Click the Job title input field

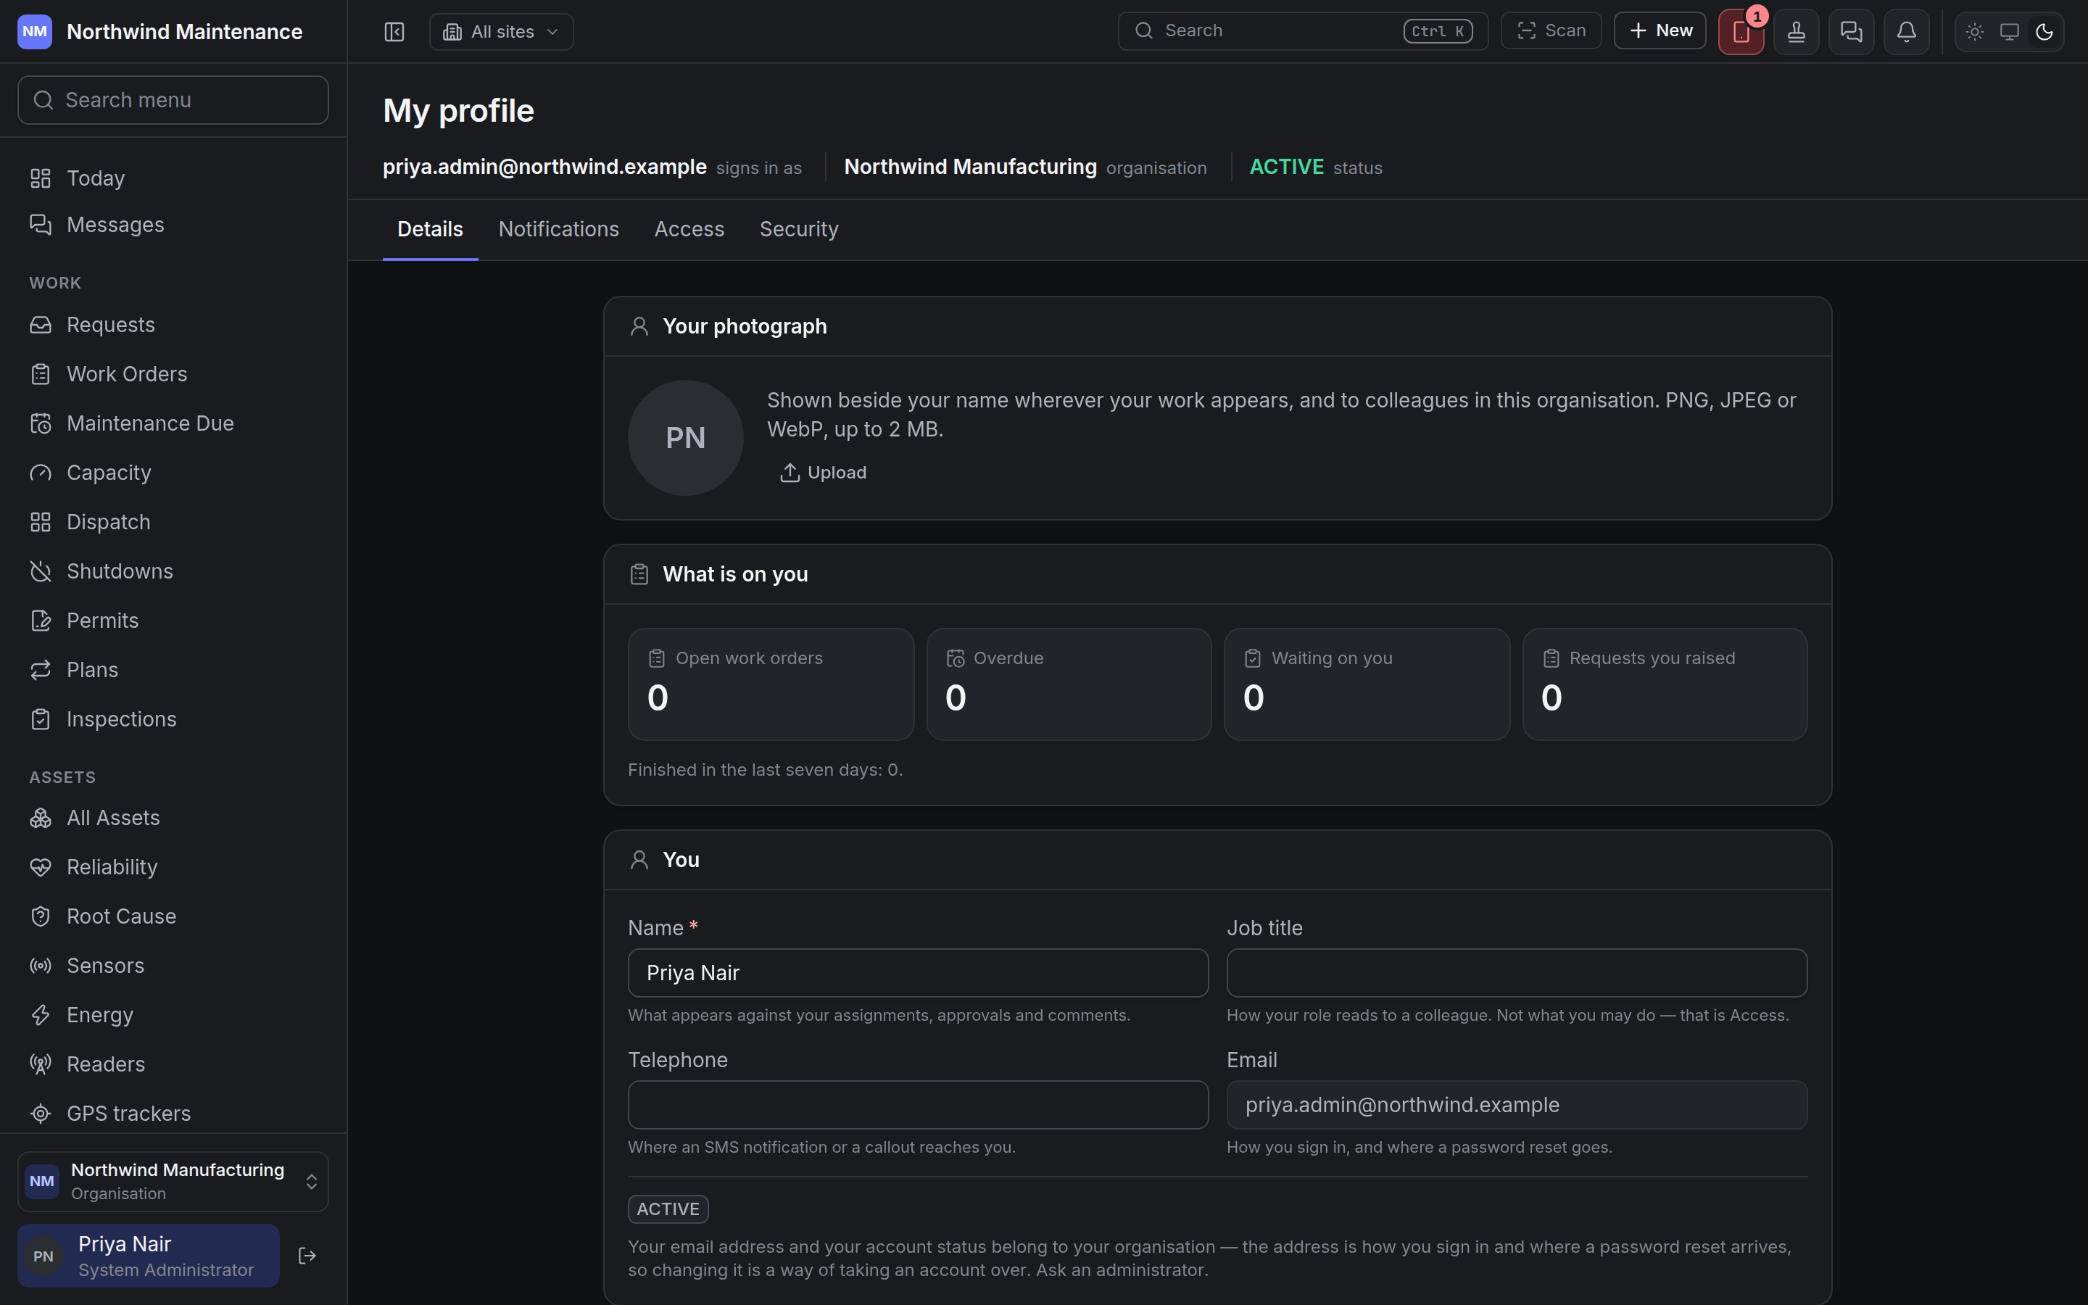(1517, 973)
